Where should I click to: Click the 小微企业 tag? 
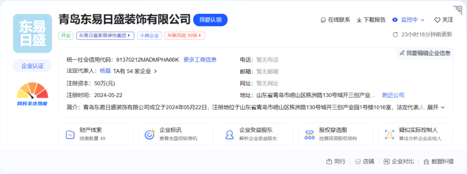(149, 36)
